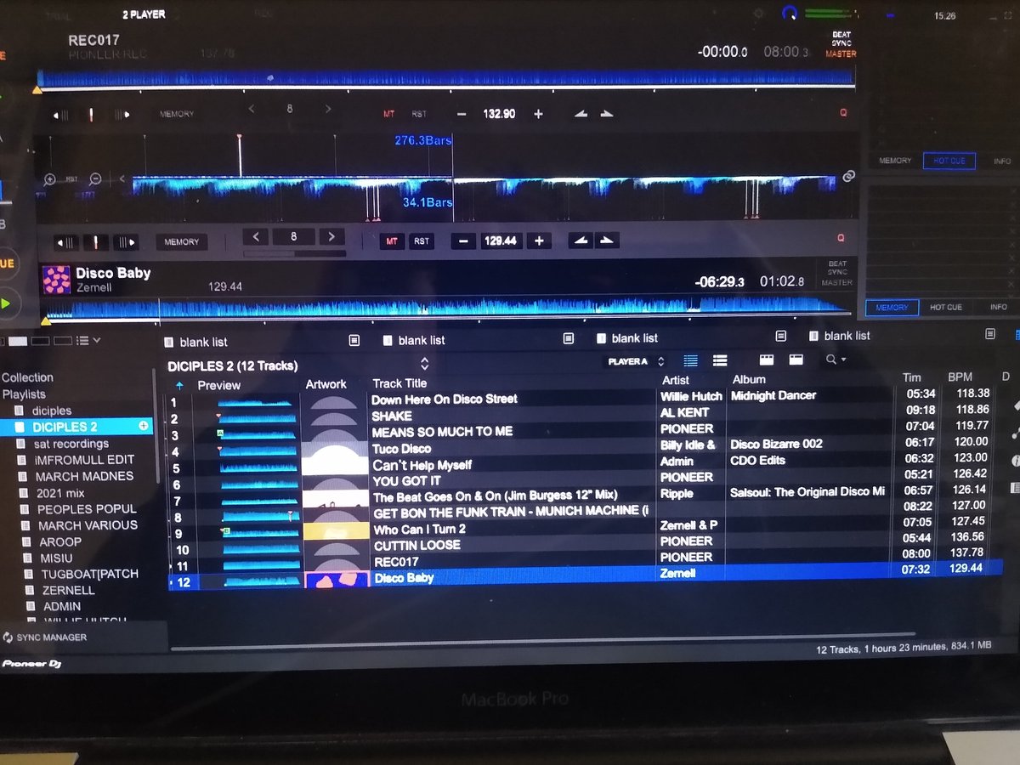Screen dimensions: 1020x765
Task: Increase beat jump size on REC017 deck
Action: 328,109
